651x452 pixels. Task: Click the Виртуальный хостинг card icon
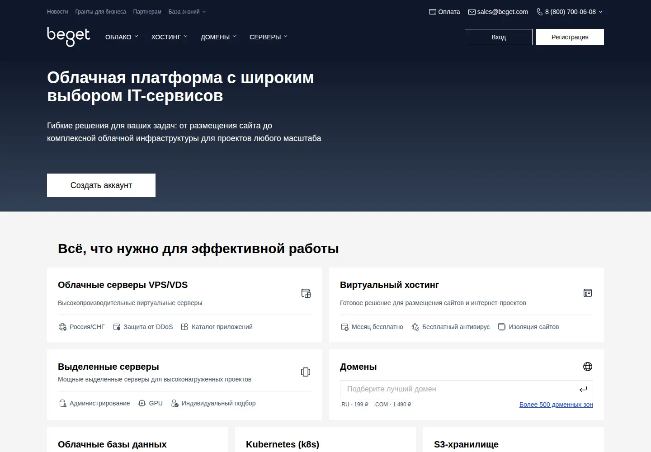coord(588,293)
